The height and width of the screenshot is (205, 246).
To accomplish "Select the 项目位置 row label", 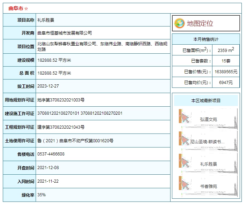I will [26, 46].
